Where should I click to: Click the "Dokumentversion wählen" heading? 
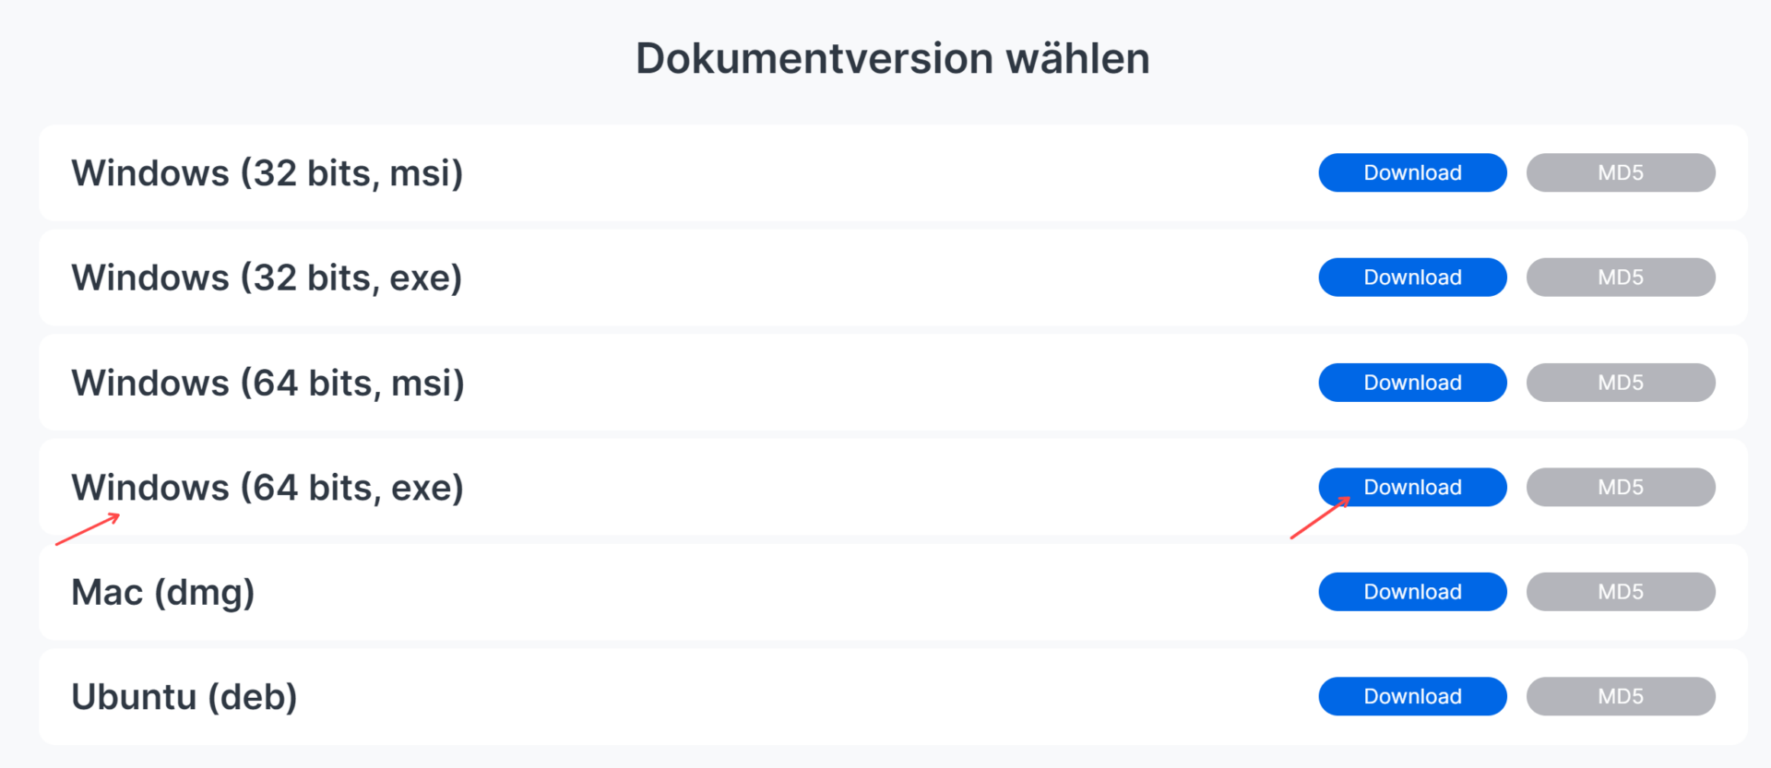(892, 58)
